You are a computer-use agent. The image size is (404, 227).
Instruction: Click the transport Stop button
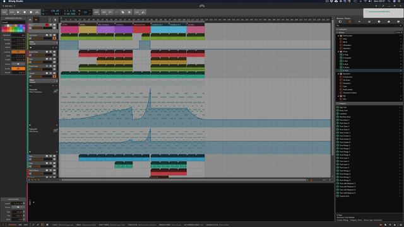[25, 12]
